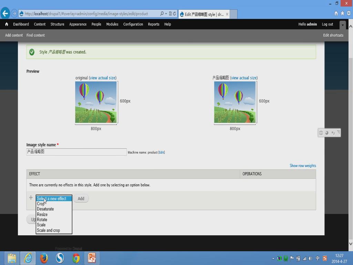
Task: Click the original balloon preview thumbnail
Action: click(x=96, y=102)
